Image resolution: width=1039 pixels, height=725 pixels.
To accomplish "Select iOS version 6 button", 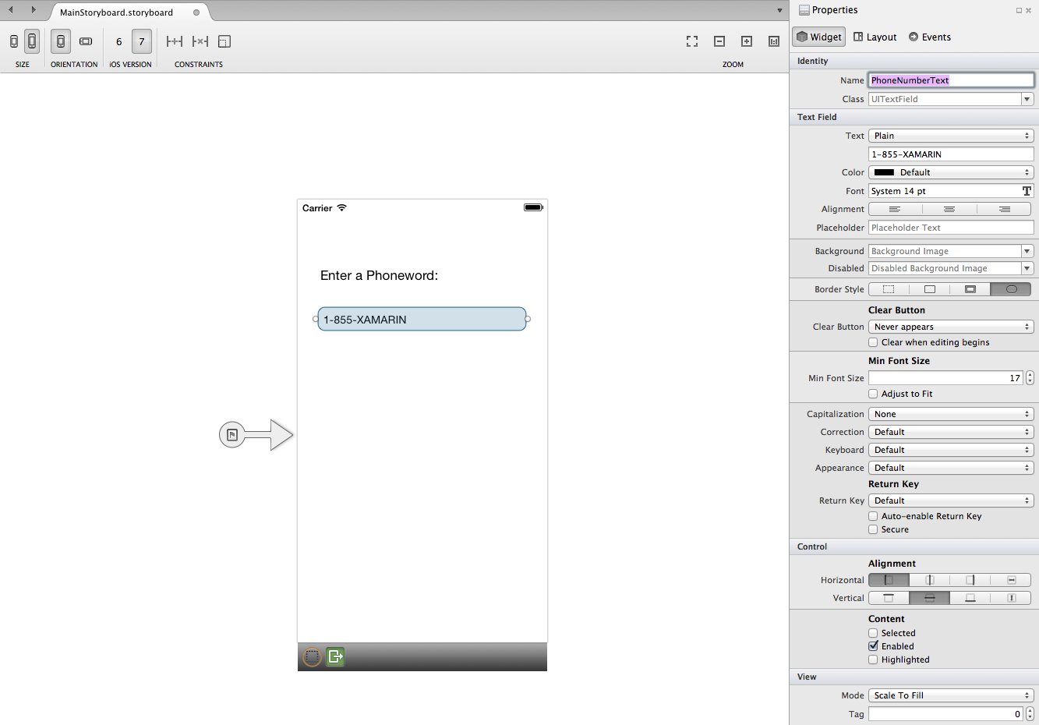I will (118, 41).
